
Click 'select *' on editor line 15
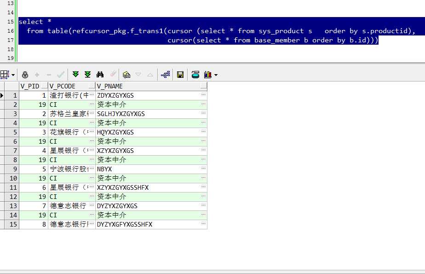35,22
